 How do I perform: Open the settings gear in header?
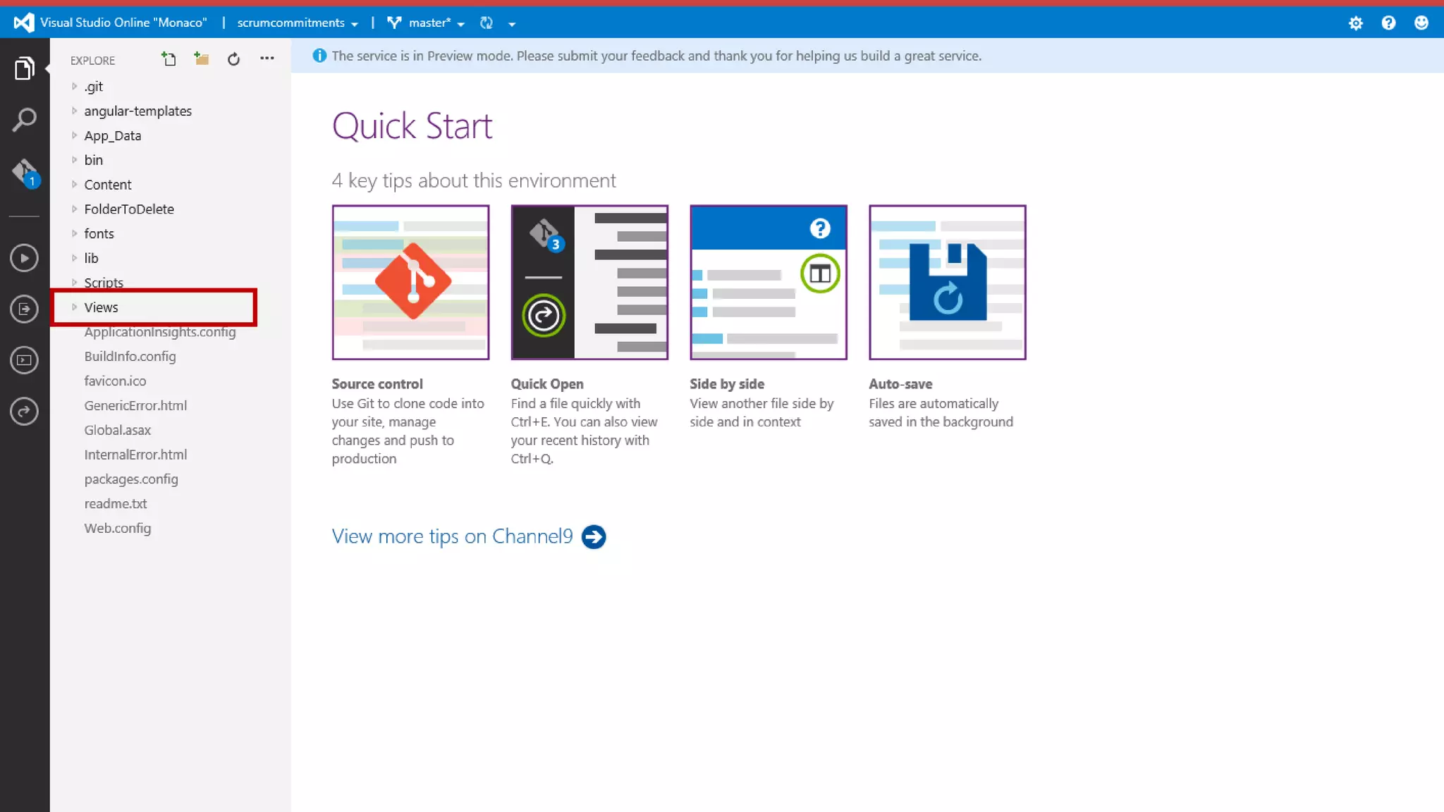point(1355,23)
